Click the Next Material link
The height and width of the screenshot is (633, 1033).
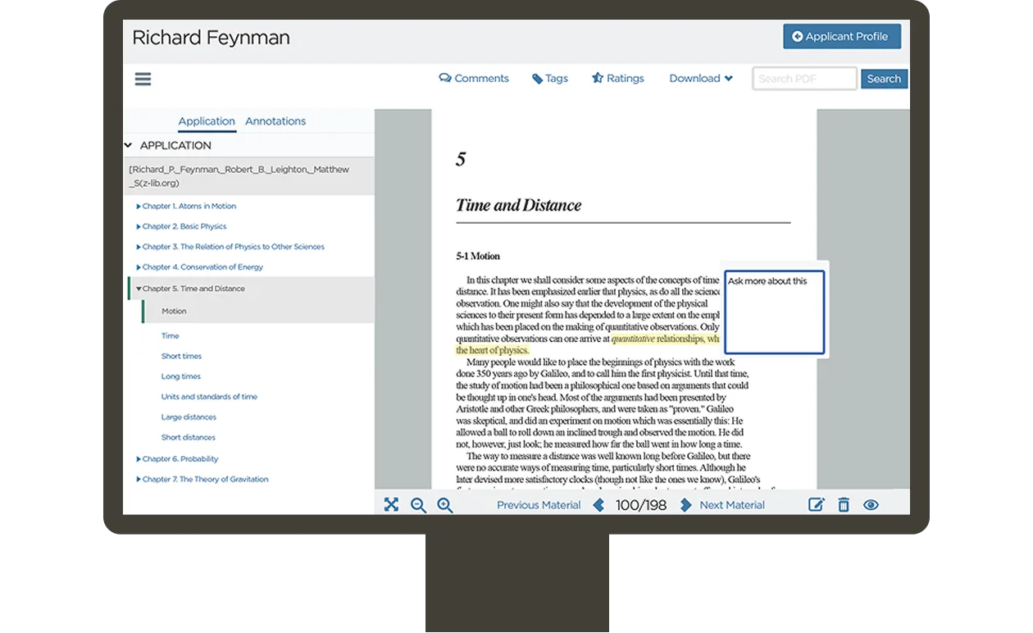[x=732, y=505]
